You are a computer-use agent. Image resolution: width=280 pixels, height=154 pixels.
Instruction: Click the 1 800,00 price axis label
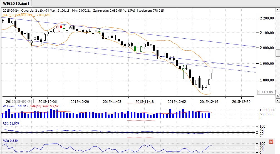point(267,80)
